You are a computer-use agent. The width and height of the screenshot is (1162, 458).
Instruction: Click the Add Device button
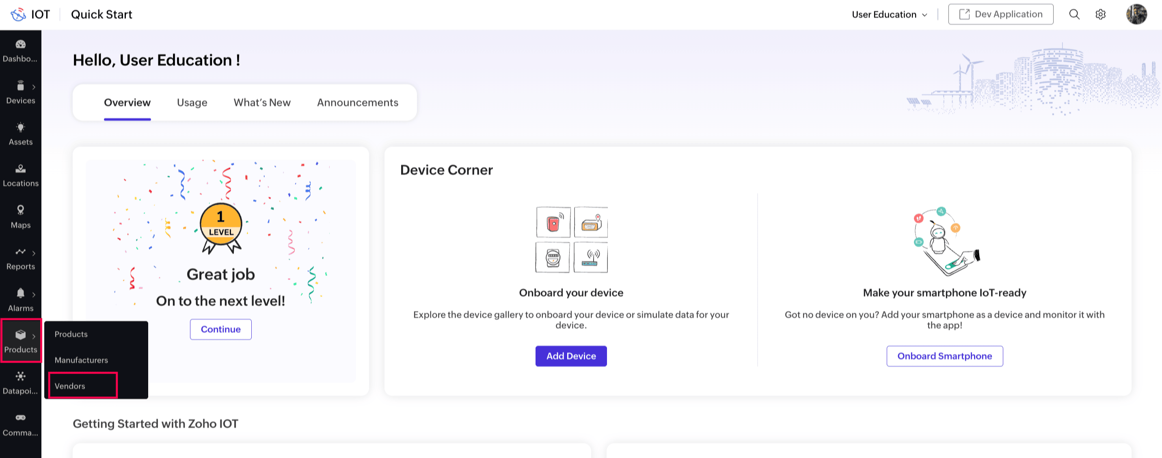point(570,356)
